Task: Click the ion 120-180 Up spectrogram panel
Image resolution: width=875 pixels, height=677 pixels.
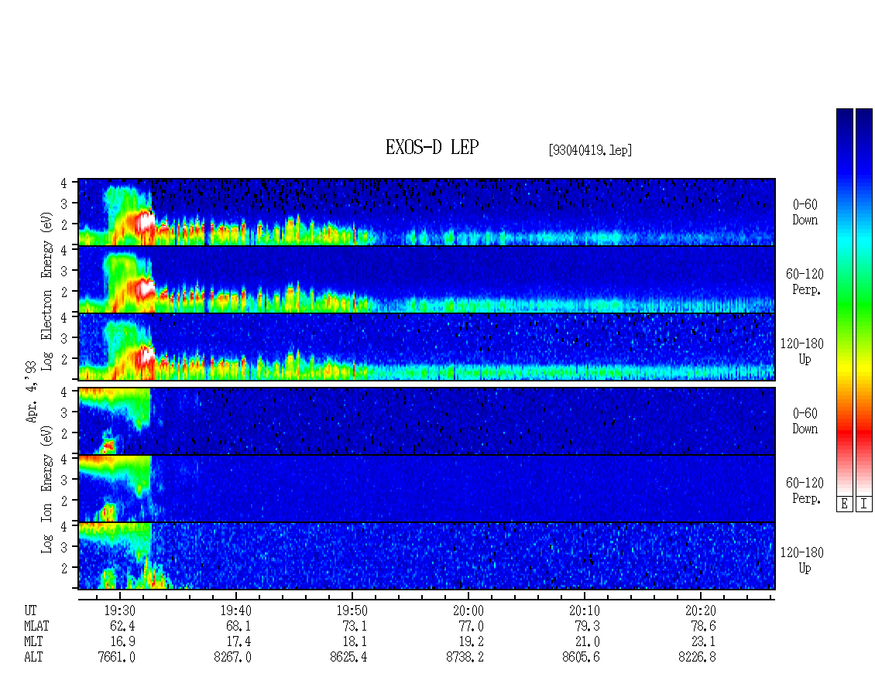Action: 427,556
